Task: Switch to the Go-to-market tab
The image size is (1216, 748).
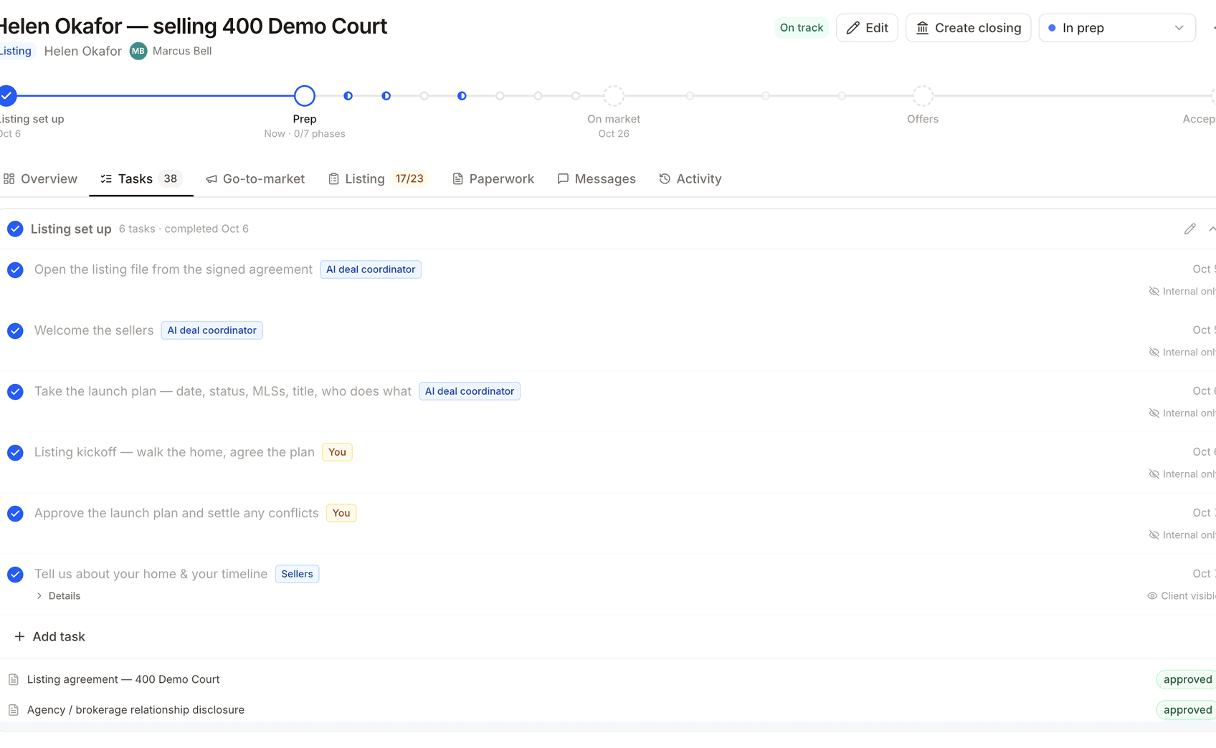Action: (255, 178)
